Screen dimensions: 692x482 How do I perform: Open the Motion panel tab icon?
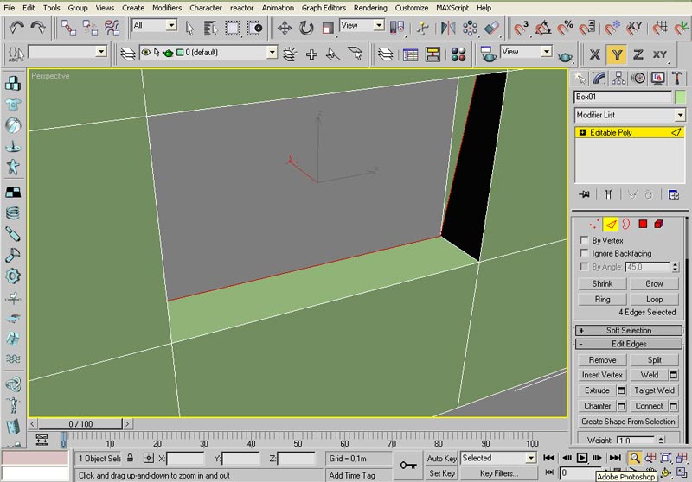[x=638, y=79]
